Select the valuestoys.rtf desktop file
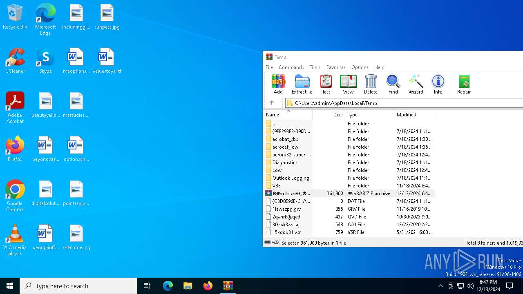Image resolution: width=523 pixels, height=294 pixels. [107, 61]
